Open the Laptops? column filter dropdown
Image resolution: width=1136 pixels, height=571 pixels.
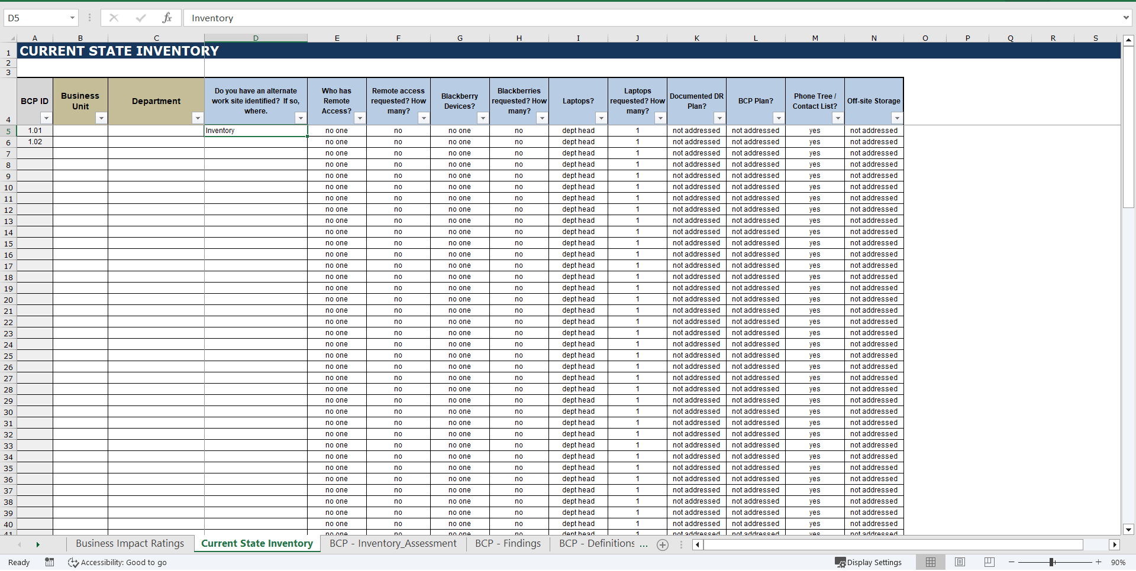coord(602,118)
